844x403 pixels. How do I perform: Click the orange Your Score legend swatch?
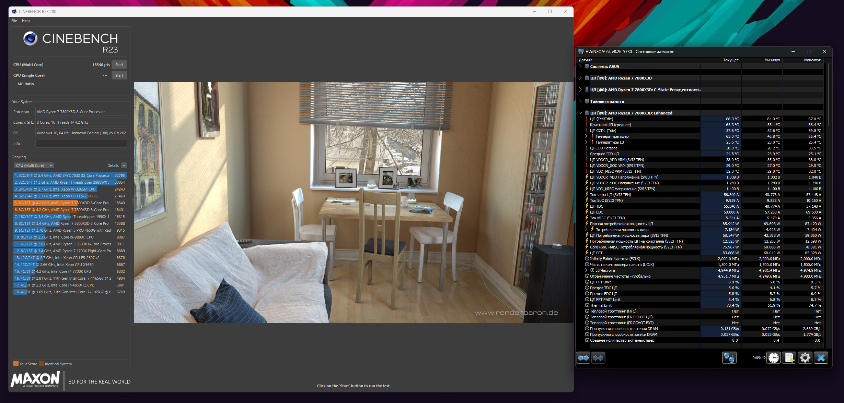point(16,364)
